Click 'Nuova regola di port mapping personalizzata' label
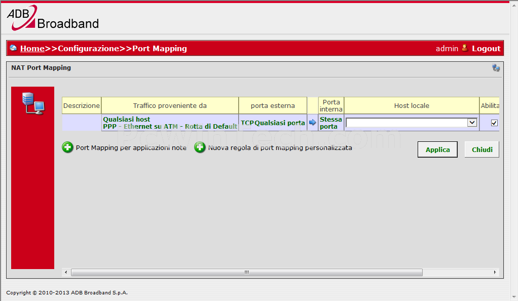Viewport: 518px width, 301px height. 280,147
